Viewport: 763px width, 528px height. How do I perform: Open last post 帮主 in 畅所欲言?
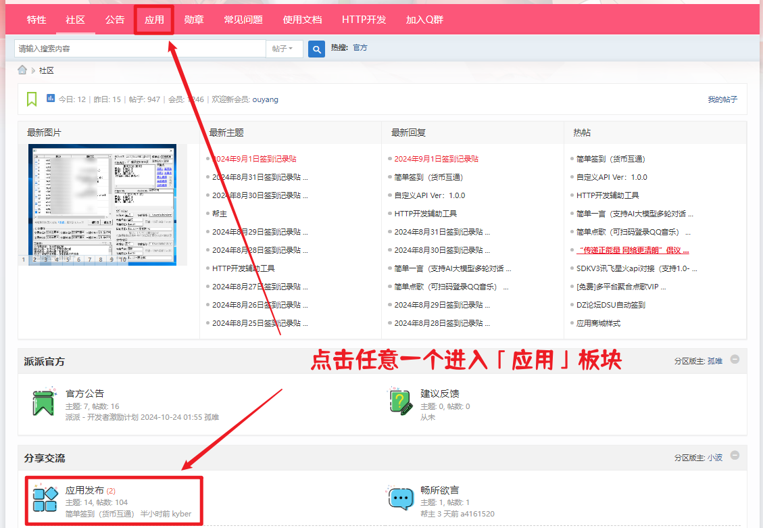click(428, 514)
